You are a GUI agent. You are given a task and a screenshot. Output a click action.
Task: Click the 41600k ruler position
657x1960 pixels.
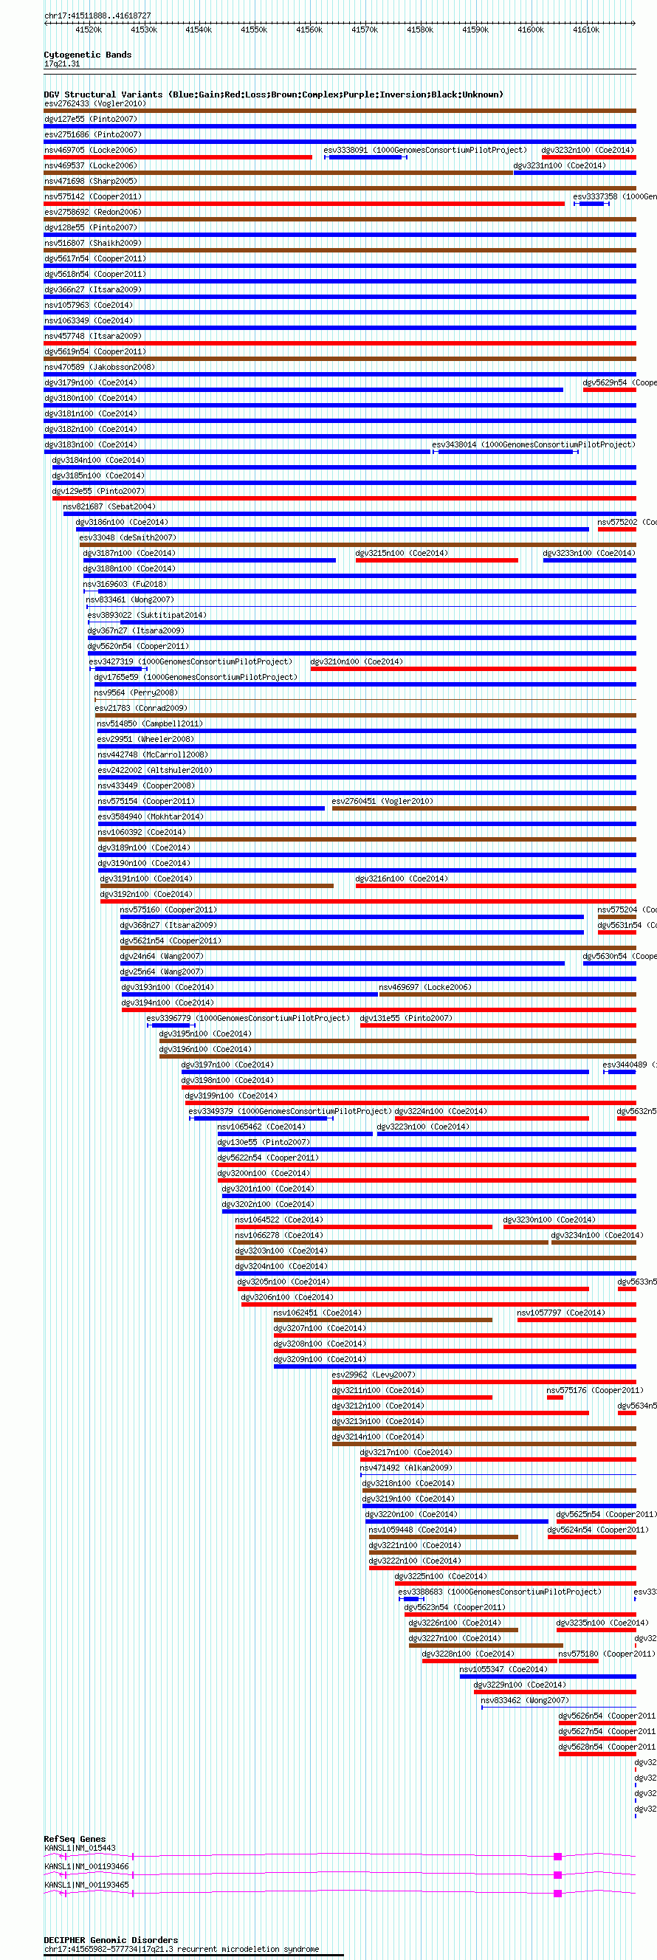tap(531, 30)
